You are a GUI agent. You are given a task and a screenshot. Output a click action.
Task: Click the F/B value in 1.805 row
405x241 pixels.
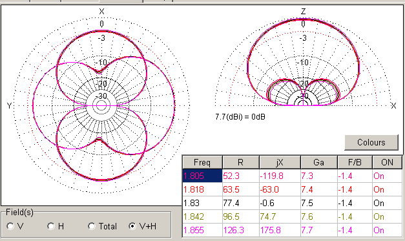point(355,176)
